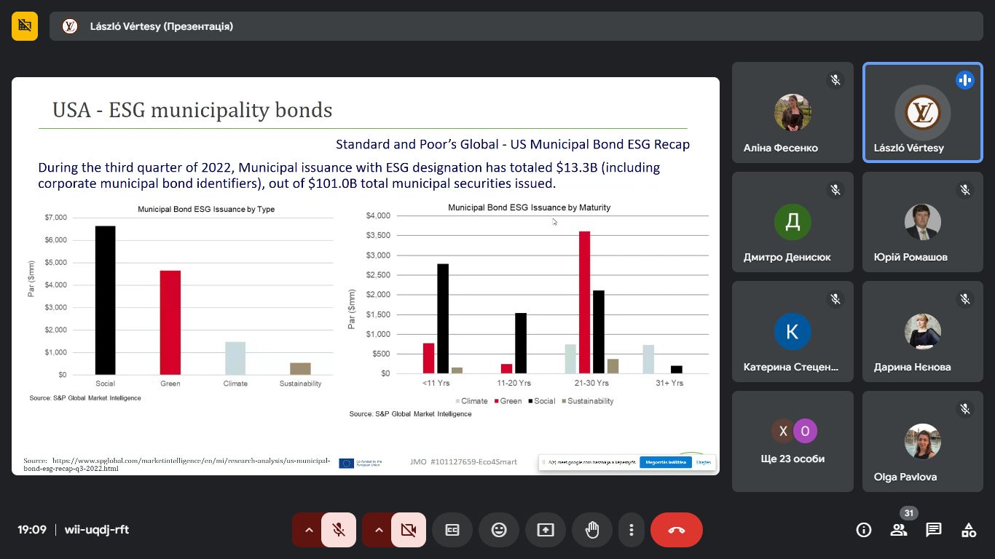Click the yellow unpin presentation icon

point(25,26)
